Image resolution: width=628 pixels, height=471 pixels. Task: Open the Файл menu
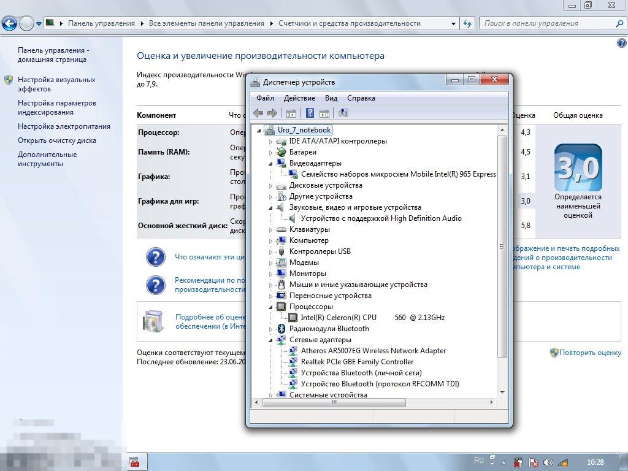coord(265,98)
